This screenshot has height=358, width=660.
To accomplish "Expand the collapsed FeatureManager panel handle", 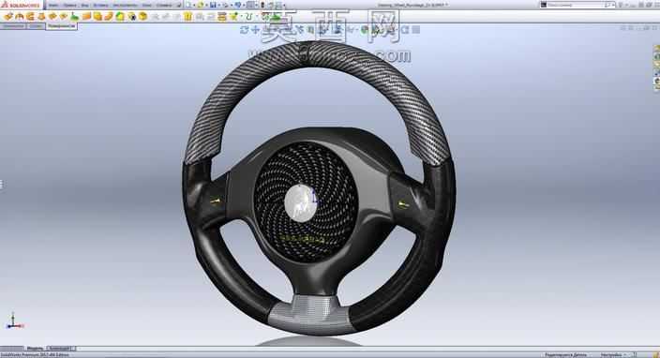I will (2, 185).
